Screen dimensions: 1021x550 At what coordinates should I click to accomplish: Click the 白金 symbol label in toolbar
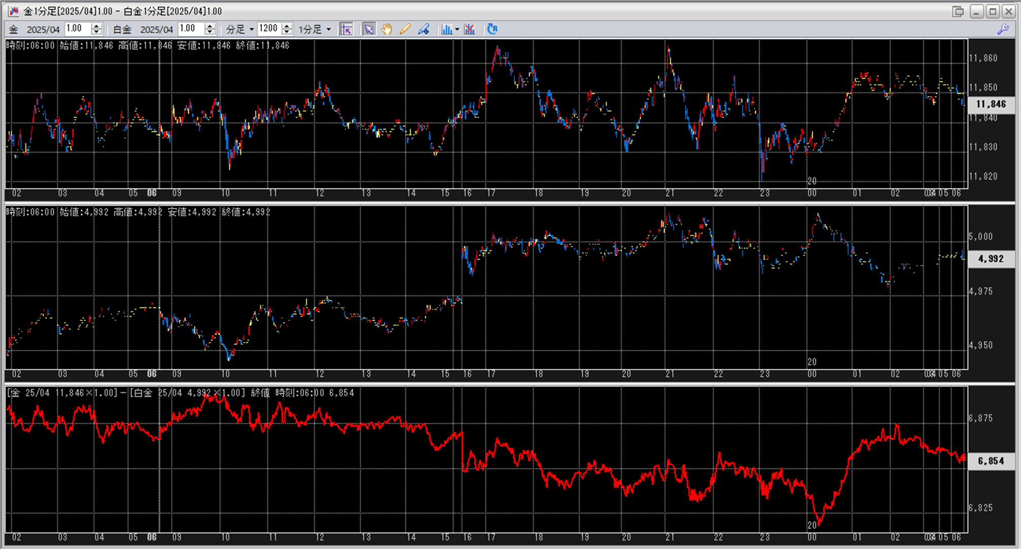122,29
